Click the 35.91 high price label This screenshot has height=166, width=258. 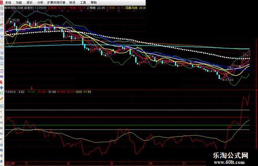(16, 20)
